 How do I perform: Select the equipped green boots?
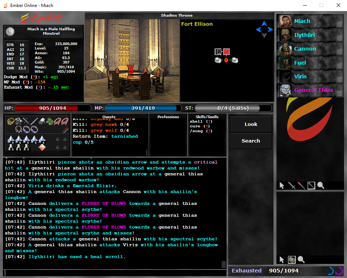click(50, 121)
